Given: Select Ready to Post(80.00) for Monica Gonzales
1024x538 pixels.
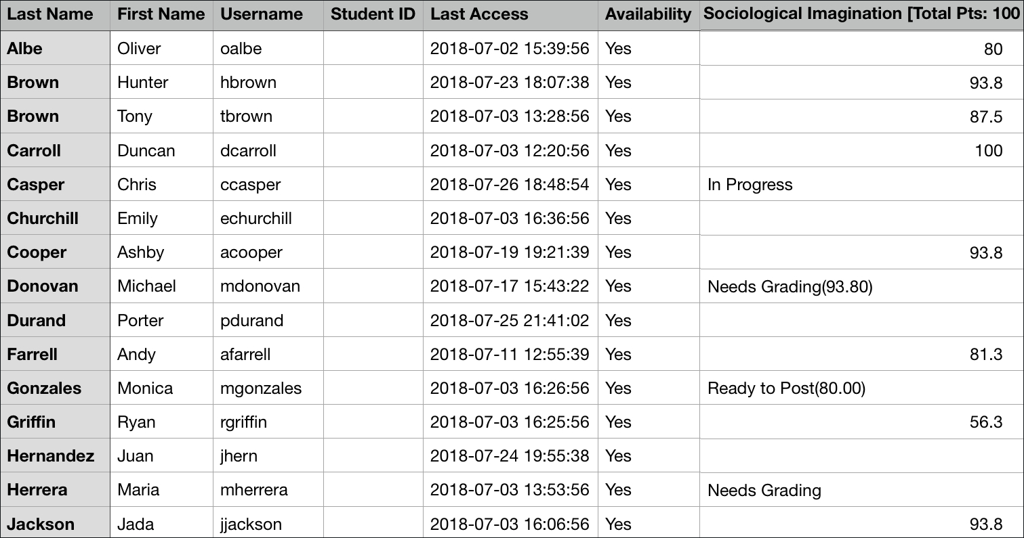Looking at the screenshot, I should (786, 388).
